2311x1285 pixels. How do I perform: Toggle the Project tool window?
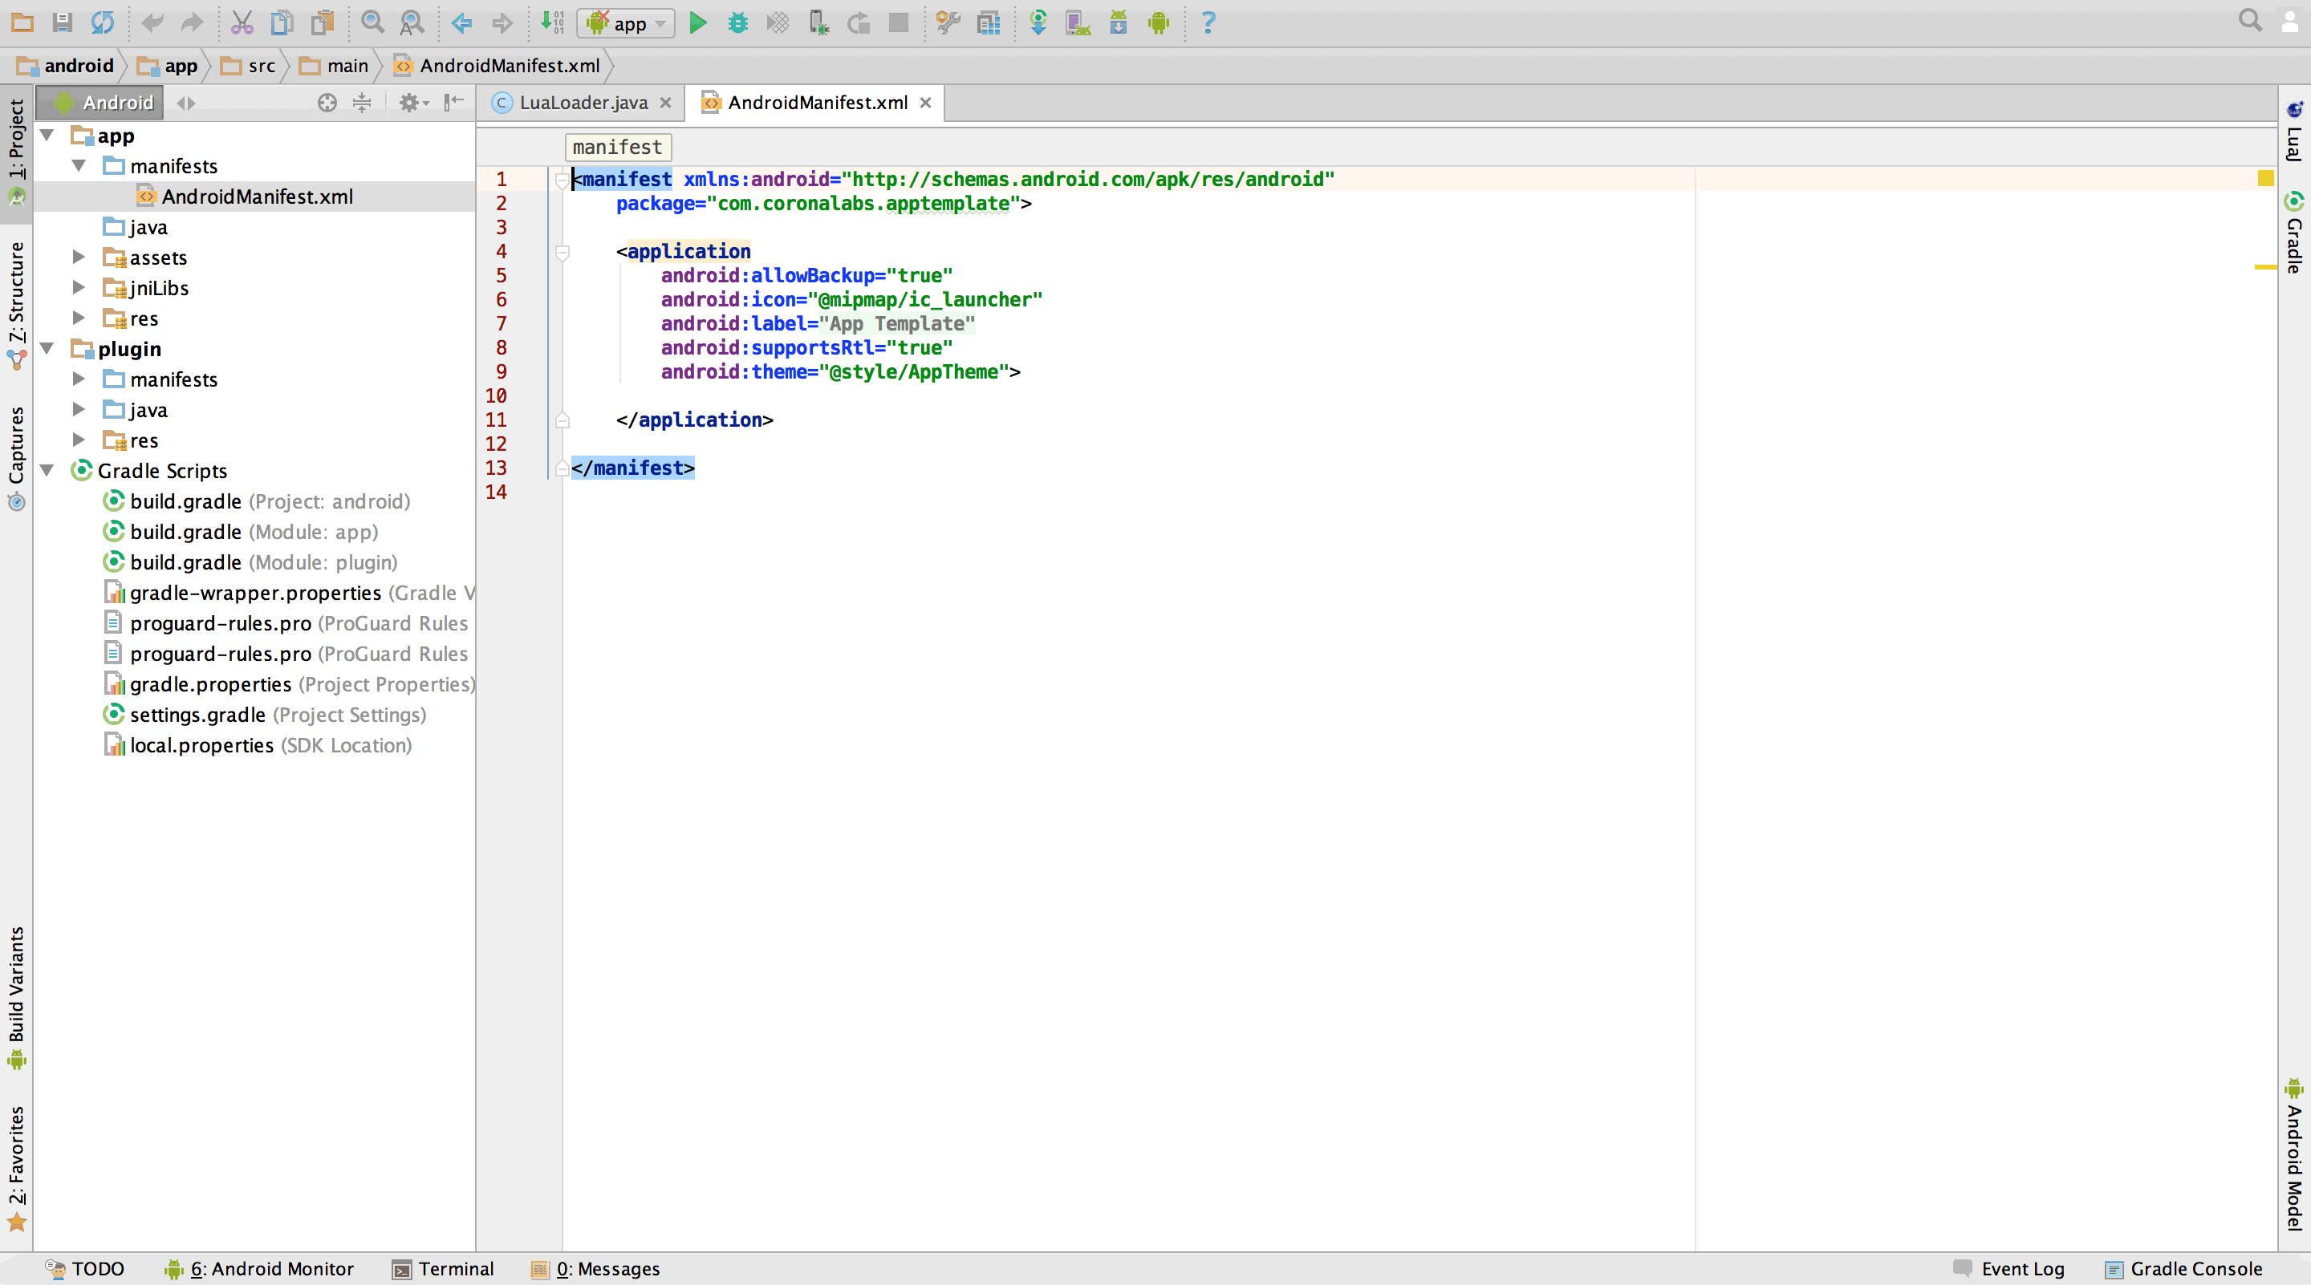click(16, 144)
